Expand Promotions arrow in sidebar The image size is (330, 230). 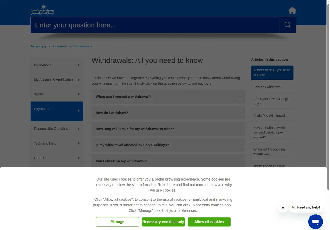point(79,65)
